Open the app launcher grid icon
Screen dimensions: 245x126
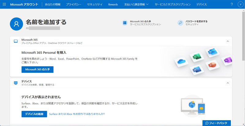tap(4, 4)
